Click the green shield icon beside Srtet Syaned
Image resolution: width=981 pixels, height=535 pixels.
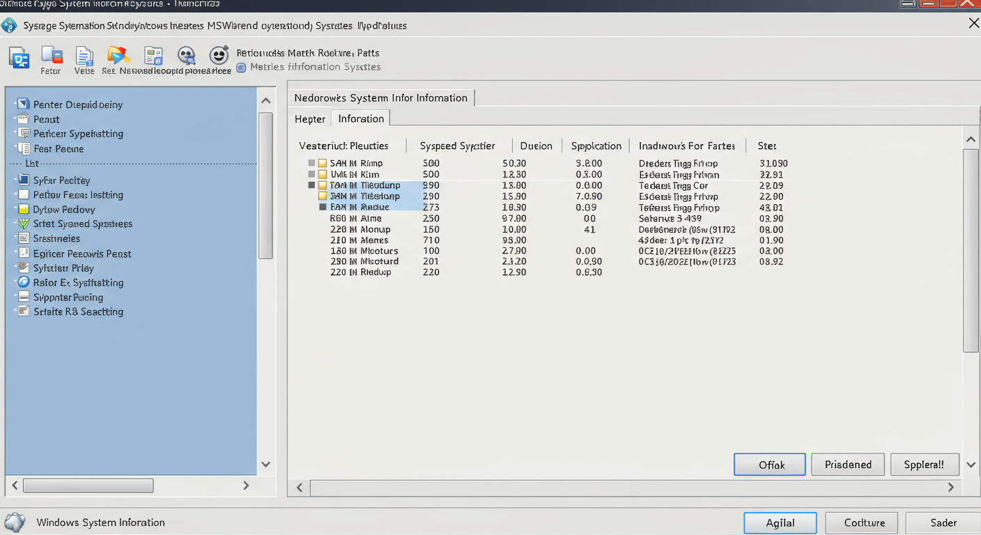(23, 224)
